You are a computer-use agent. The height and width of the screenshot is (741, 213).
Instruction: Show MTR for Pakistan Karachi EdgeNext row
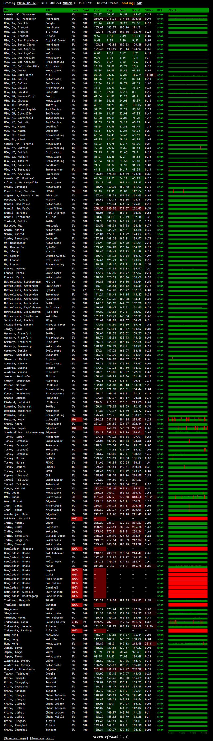coord(160,519)
